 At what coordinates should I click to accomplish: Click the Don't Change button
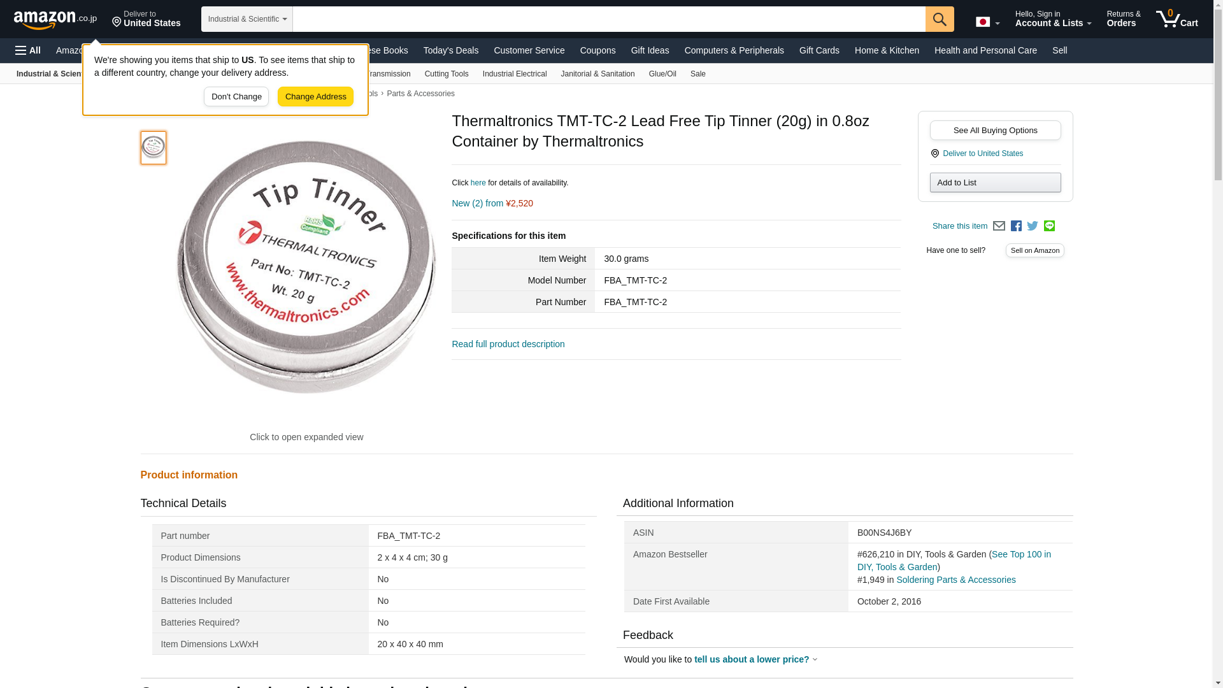pyautogui.click(x=236, y=97)
